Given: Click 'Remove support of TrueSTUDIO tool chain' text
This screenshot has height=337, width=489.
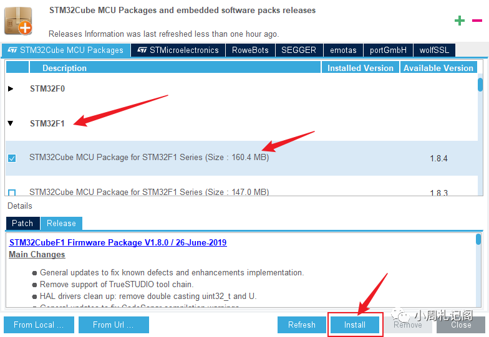Looking at the screenshot, I should 117,284.
